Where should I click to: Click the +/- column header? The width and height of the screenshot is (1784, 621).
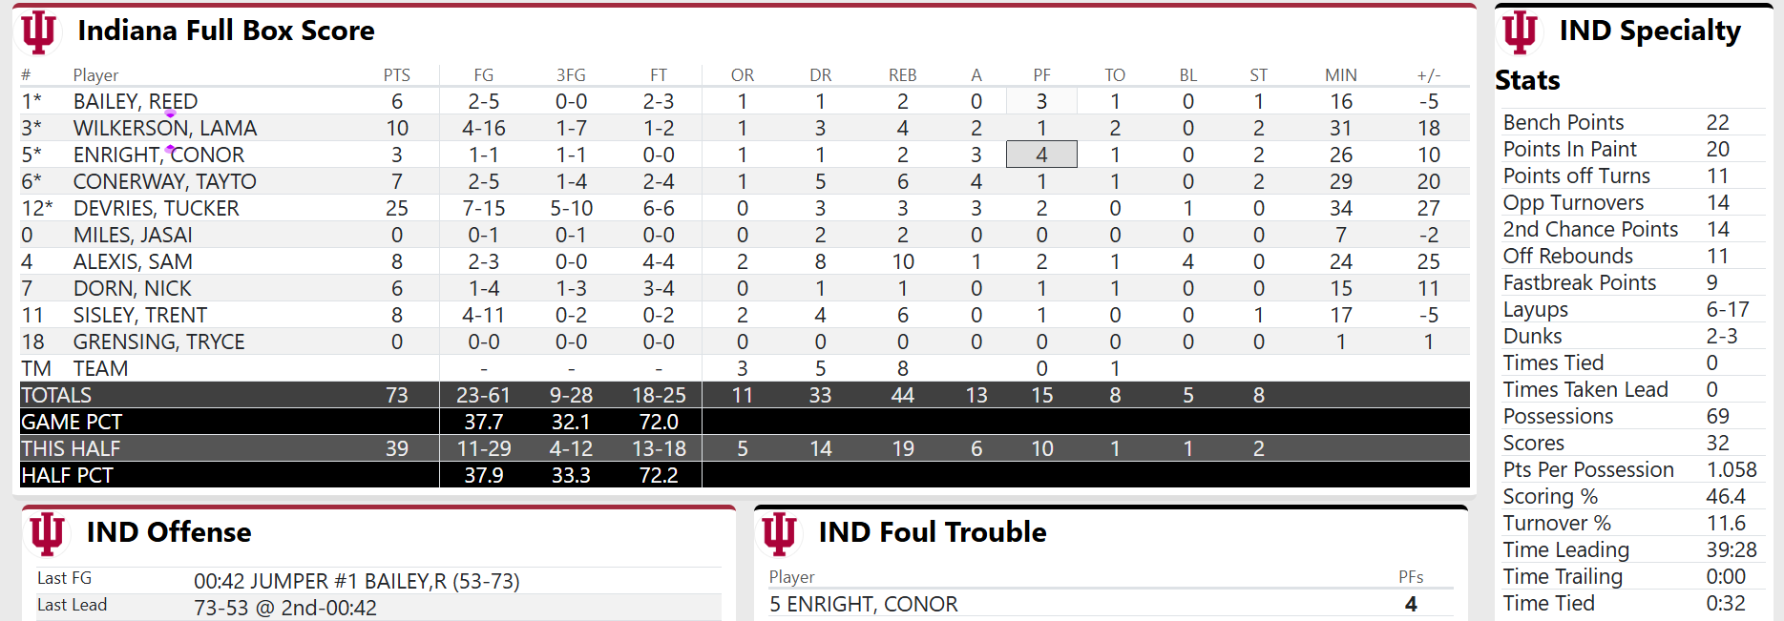pyautogui.click(x=1428, y=75)
